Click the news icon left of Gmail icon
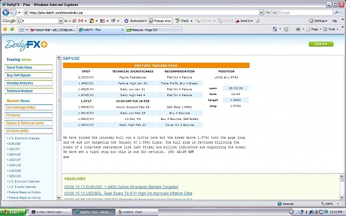 74,21
